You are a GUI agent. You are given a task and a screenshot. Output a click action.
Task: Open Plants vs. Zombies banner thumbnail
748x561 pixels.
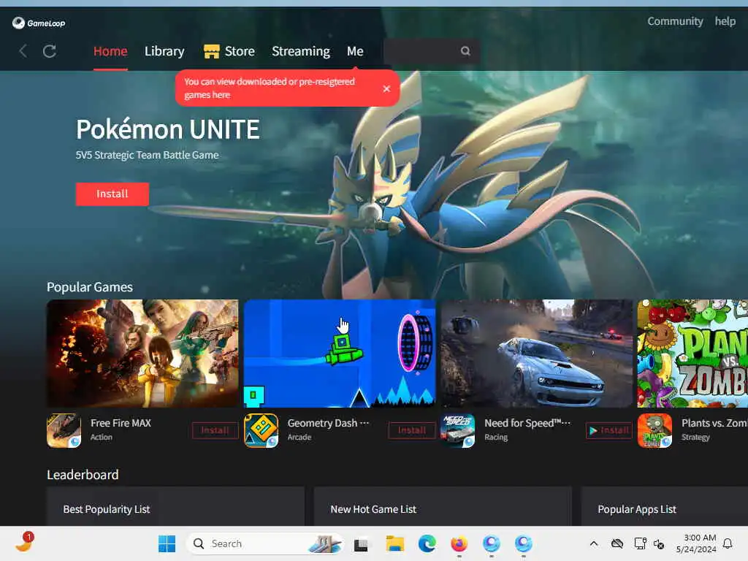pos(692,354)
